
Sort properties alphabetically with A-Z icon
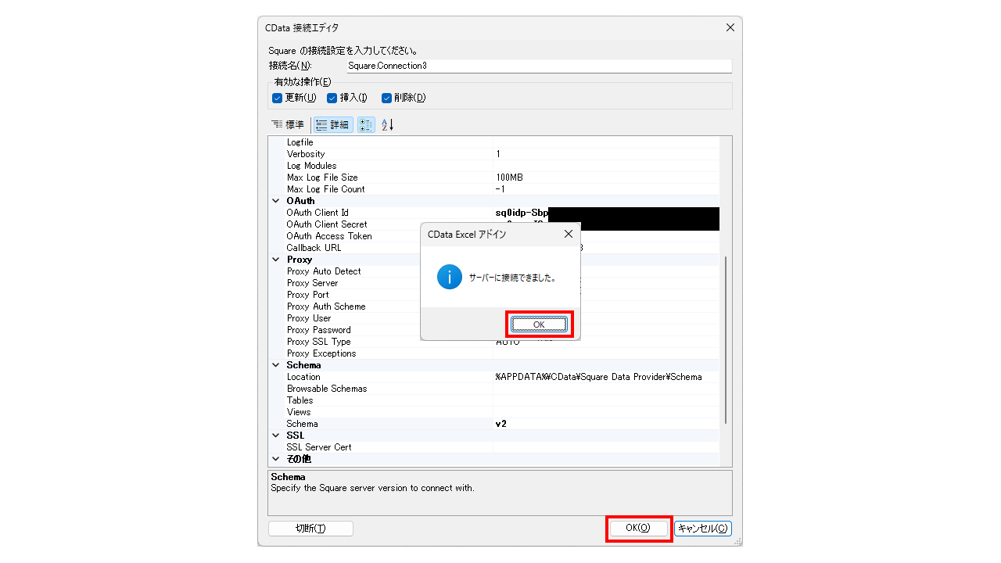click(388, 125)
